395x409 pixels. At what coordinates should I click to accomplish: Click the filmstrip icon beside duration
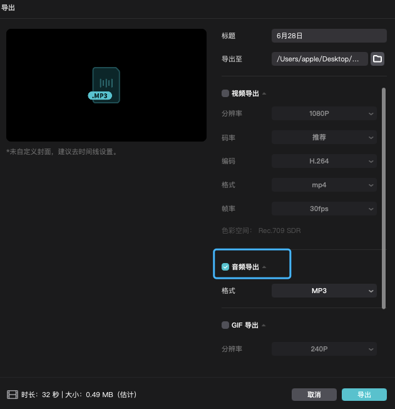[x=13, y=395]
